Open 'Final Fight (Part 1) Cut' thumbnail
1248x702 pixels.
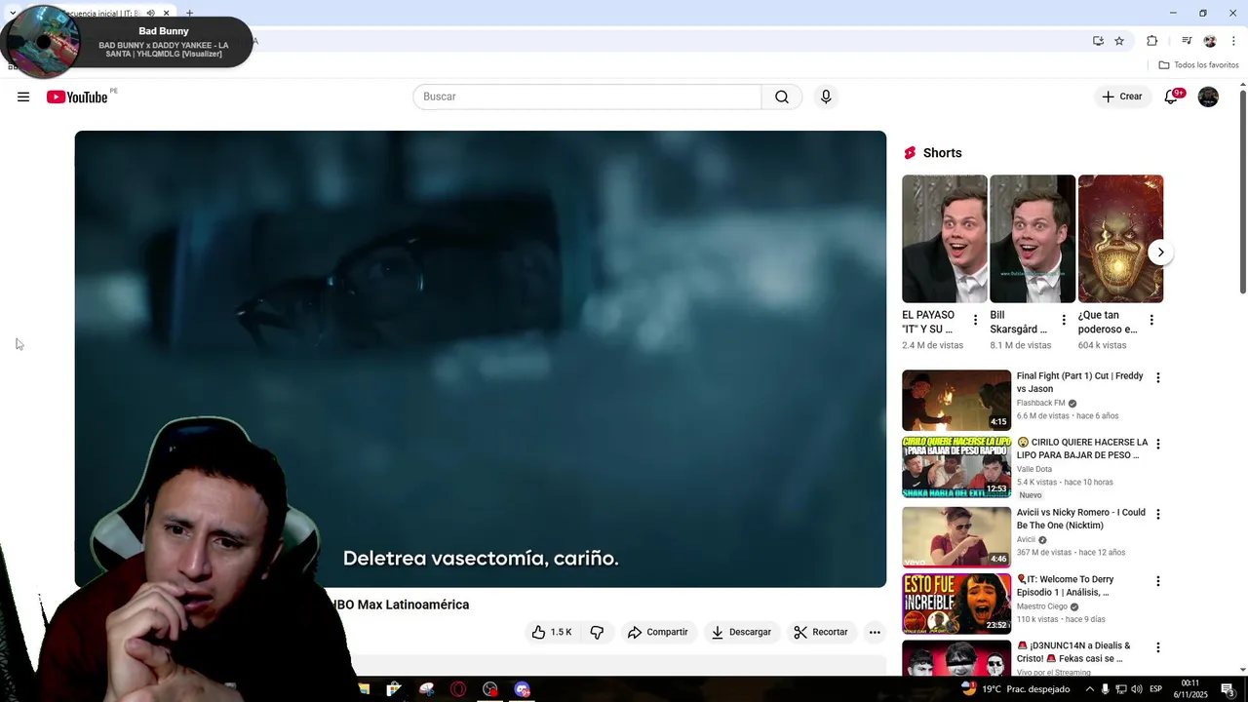click(x=956, y=400)
